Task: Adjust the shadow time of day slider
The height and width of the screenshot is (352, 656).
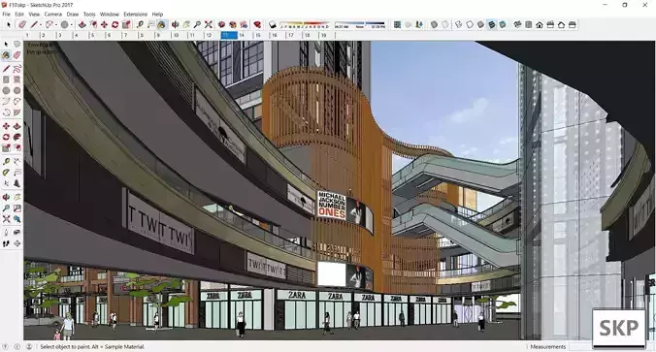Action: [x=360, y=23]
